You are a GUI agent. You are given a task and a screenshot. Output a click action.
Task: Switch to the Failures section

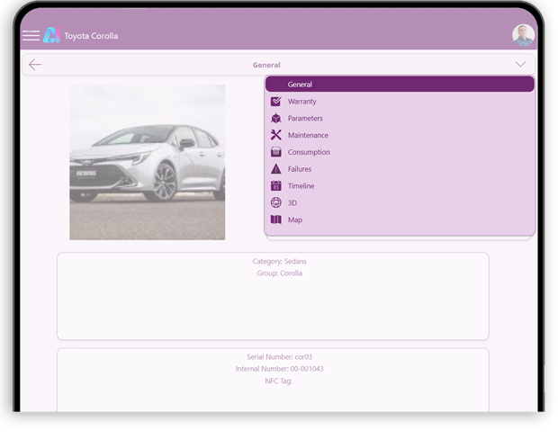click(400, 169)
